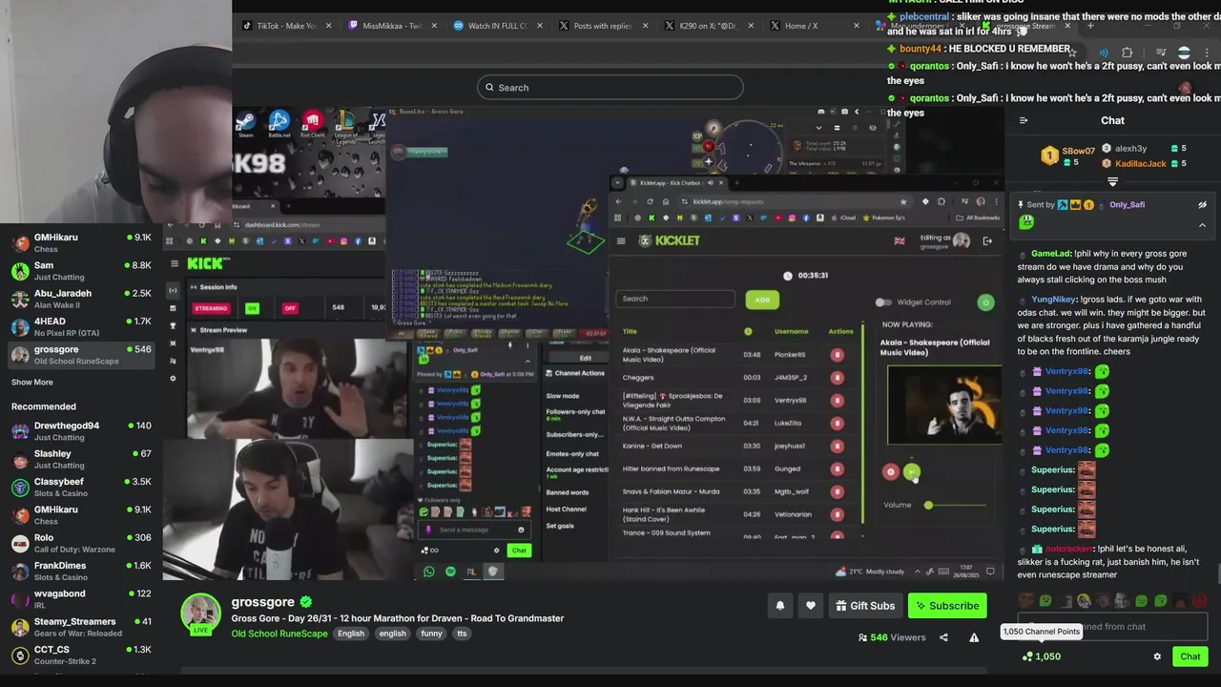Switch to the Posts with replies tab
Viewport: 1221px width, 687px height.
[x=603, y=26]
